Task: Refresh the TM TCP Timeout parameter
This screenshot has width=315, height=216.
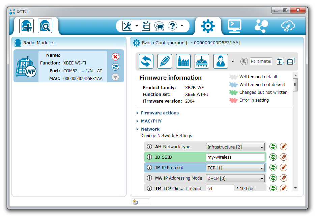Action: [x=273, y=188]
